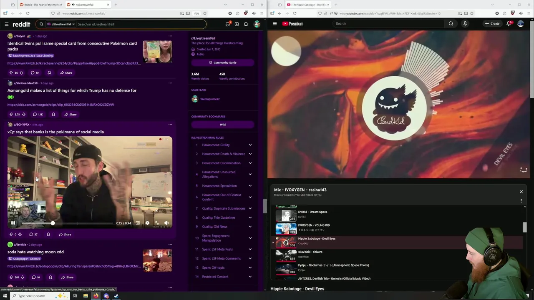Open the YouTube guide hamburger menu

pos(275,24)
